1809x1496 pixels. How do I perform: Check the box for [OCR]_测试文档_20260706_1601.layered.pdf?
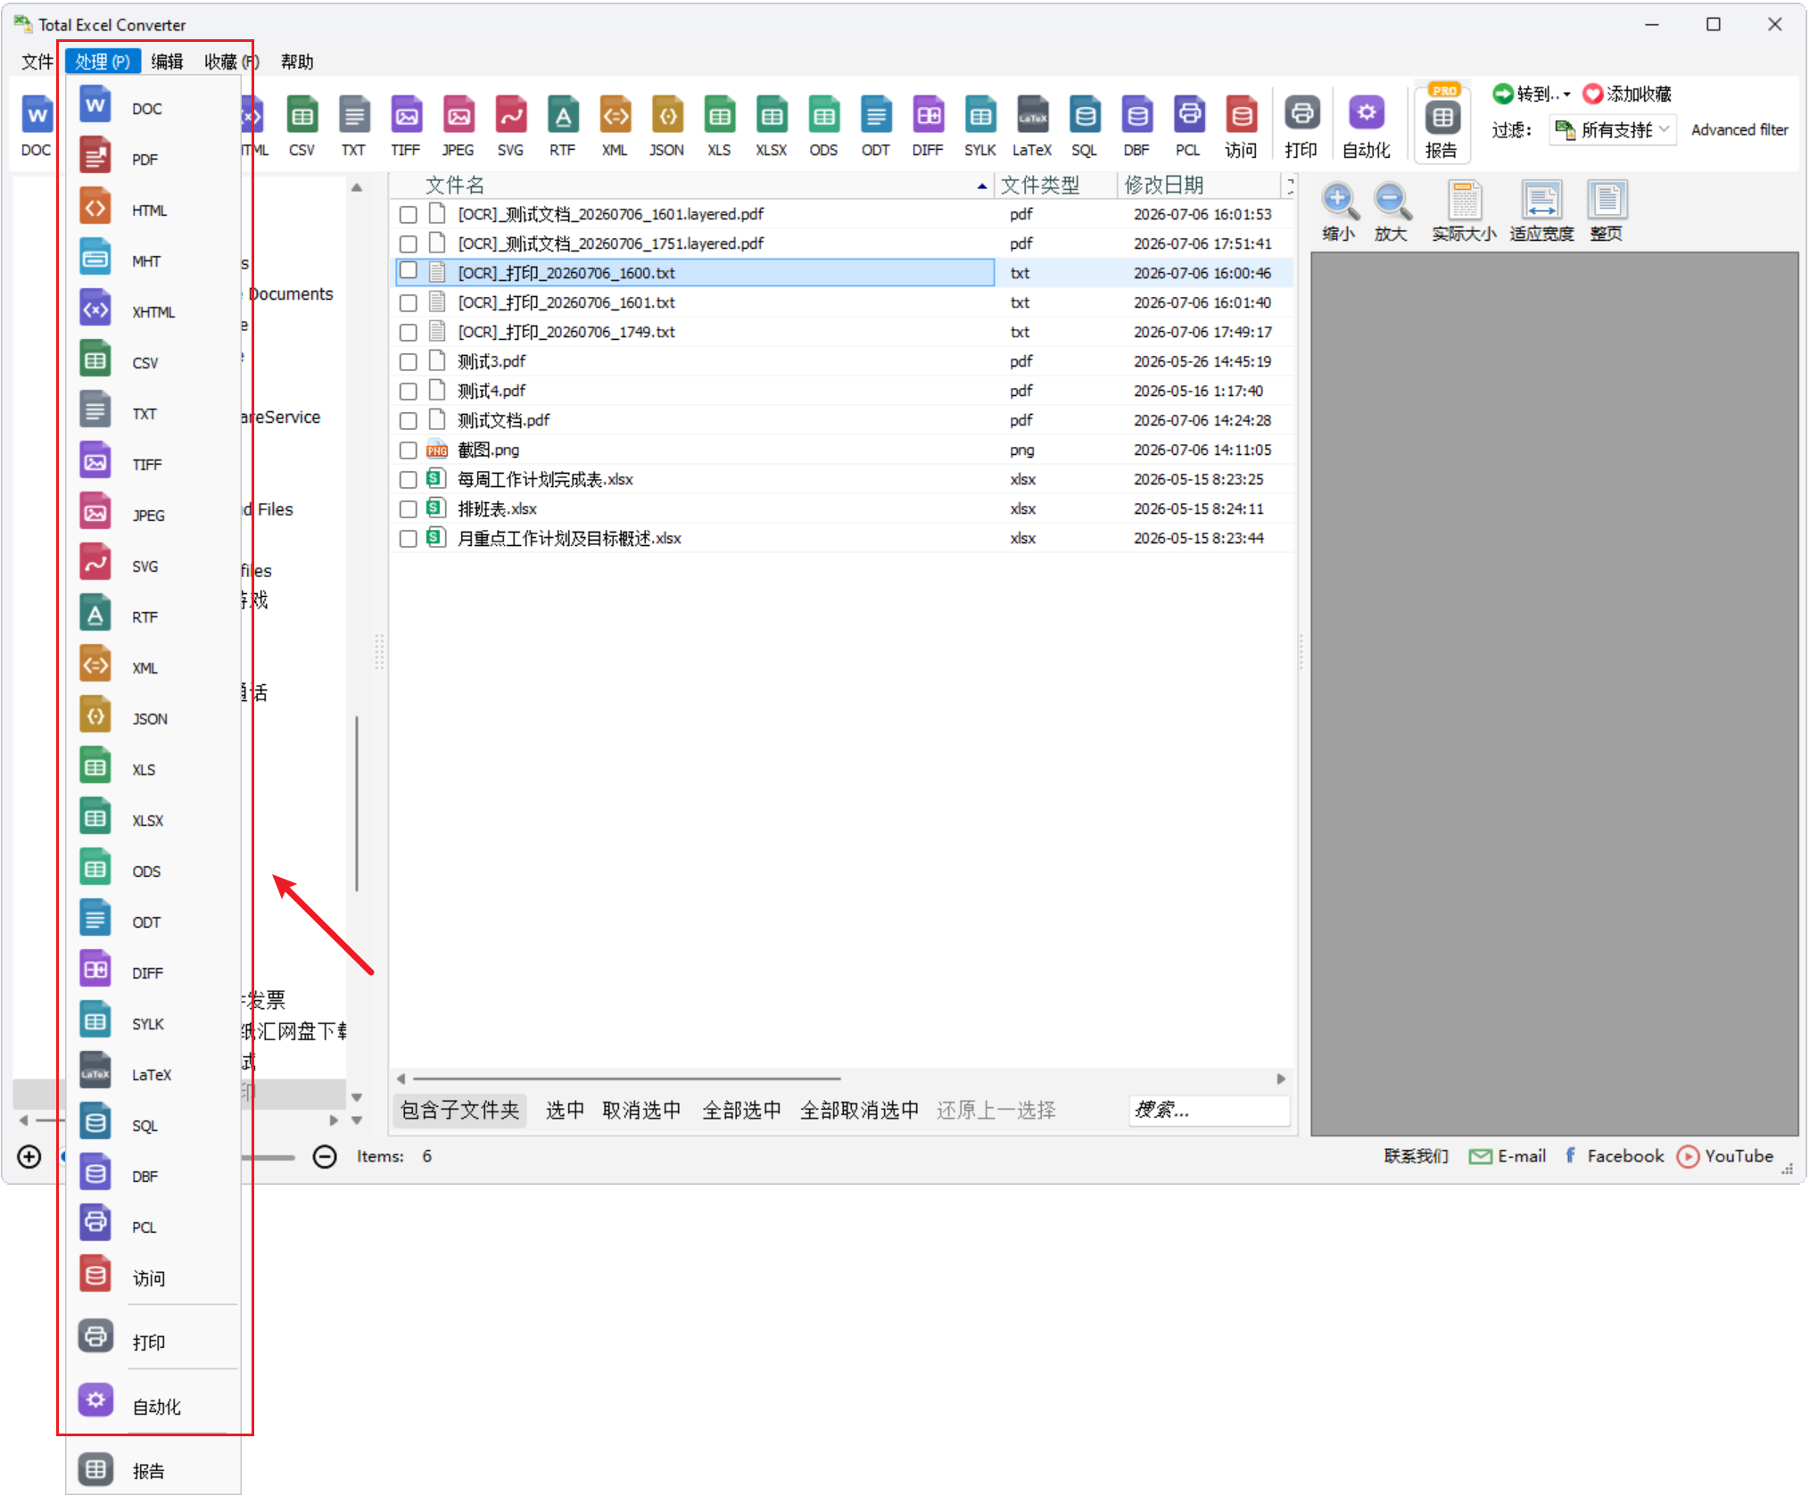click(409, 215)
